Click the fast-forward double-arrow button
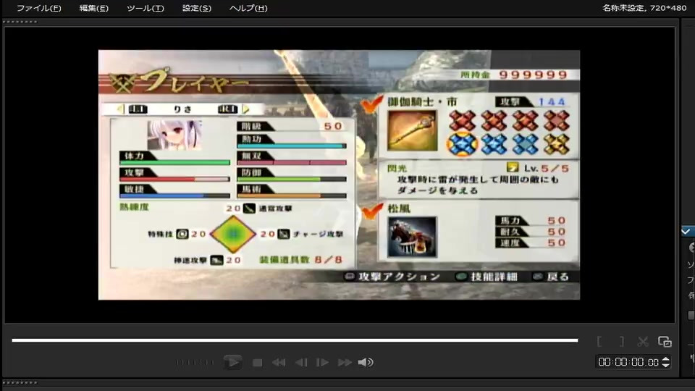This screenshot has width=695, height=391. [x=345, y=363]
